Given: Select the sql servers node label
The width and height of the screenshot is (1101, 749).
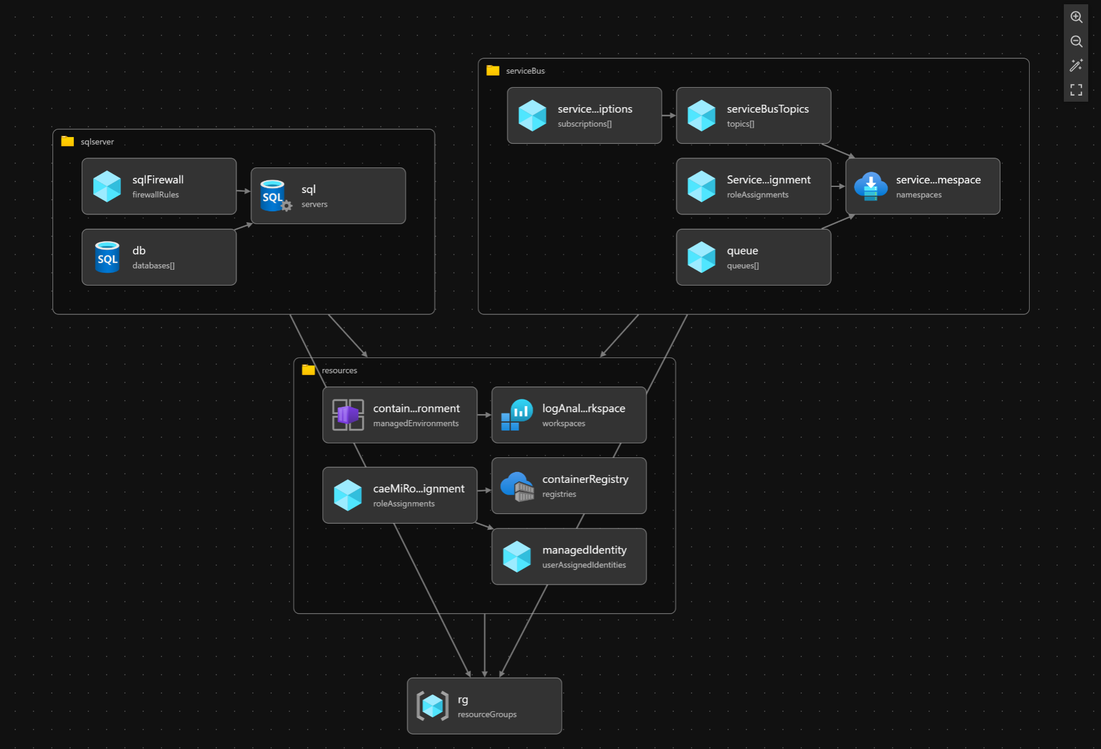Looking at the screenshot, I should 308,189.
